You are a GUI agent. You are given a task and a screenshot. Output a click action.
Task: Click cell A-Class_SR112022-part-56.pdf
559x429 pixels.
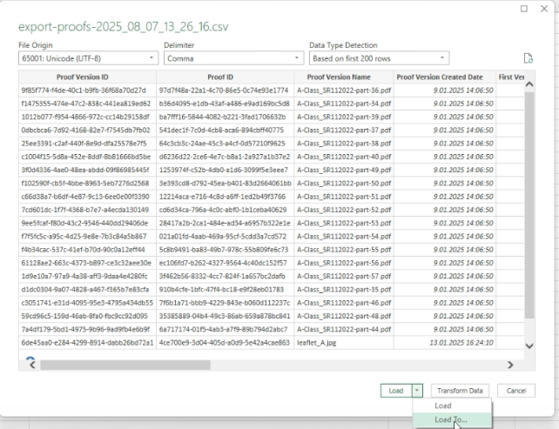pyautogui.click(x=344, y=263)
